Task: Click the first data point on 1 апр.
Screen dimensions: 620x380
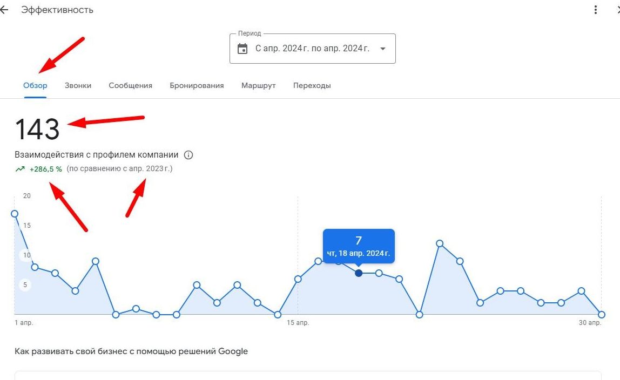Action: click(15, 214)
